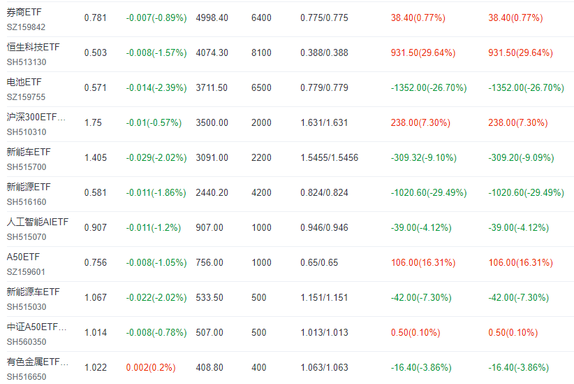The width and height of the screenshot is (574, 384).
Task: Click market value 533.50
Action: click(x=209, y=298)
